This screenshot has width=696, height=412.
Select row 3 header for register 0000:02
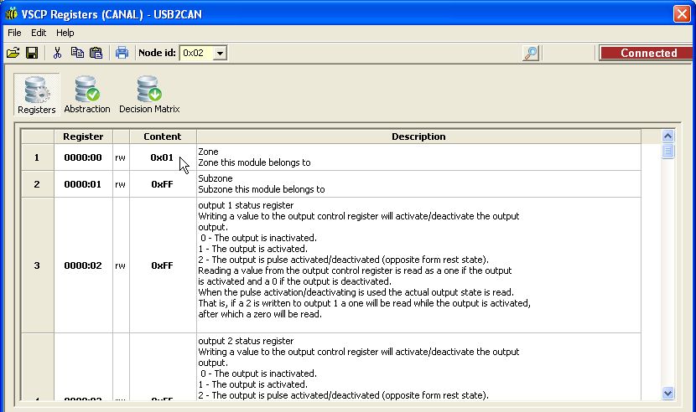(37, 265)
